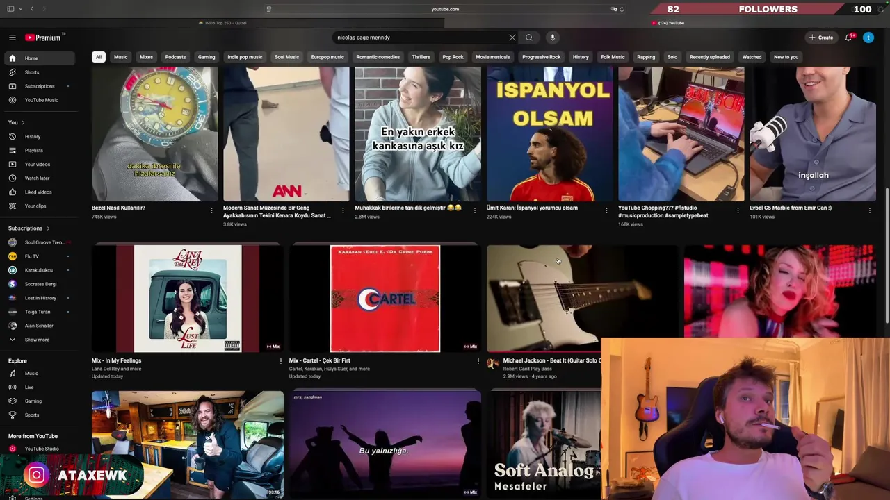The width and height of the screenshot is (890, 500).
Task: Go to Home in the sidebar
Action: point(38,58)
